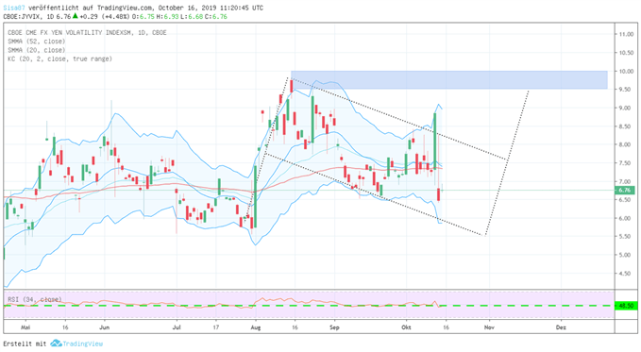Click the TradingView cloud logo icon
The image size is (641, 352).
pos(56,344)
